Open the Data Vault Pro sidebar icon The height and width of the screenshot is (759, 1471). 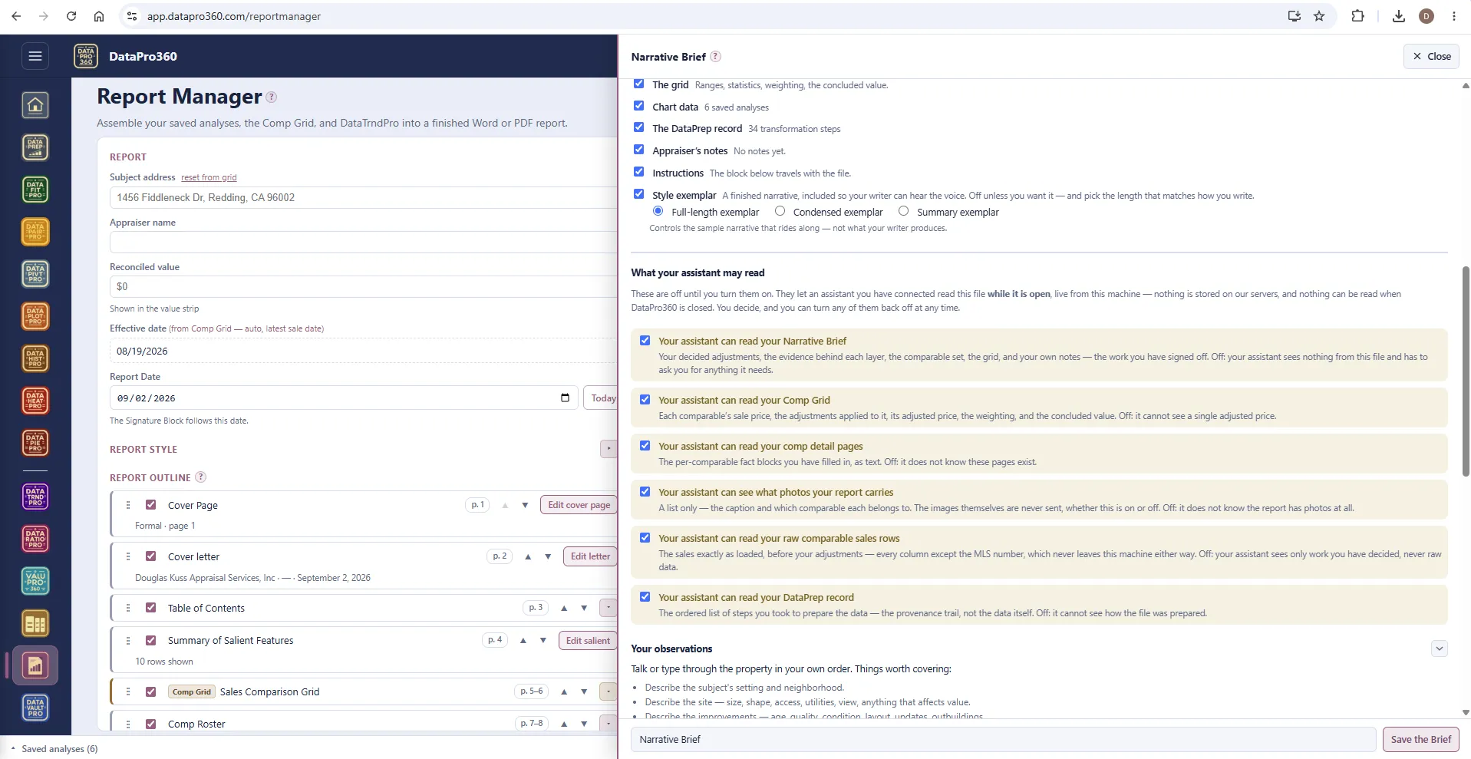pos(35,708)
